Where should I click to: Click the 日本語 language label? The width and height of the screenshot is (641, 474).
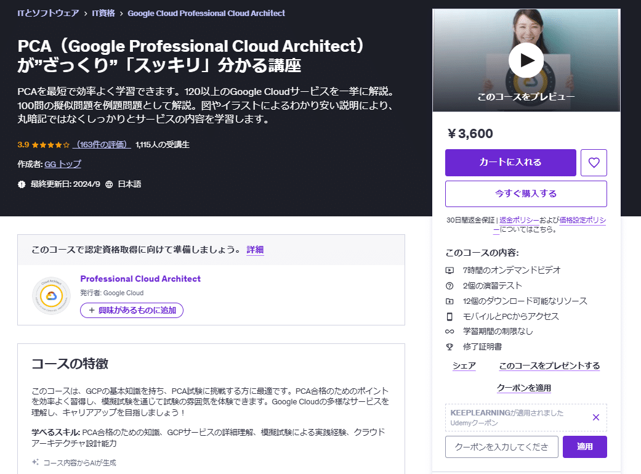click(x=129, y=184)
